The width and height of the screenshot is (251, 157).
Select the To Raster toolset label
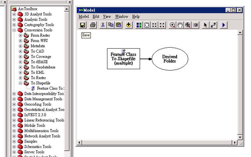(38, 78)
